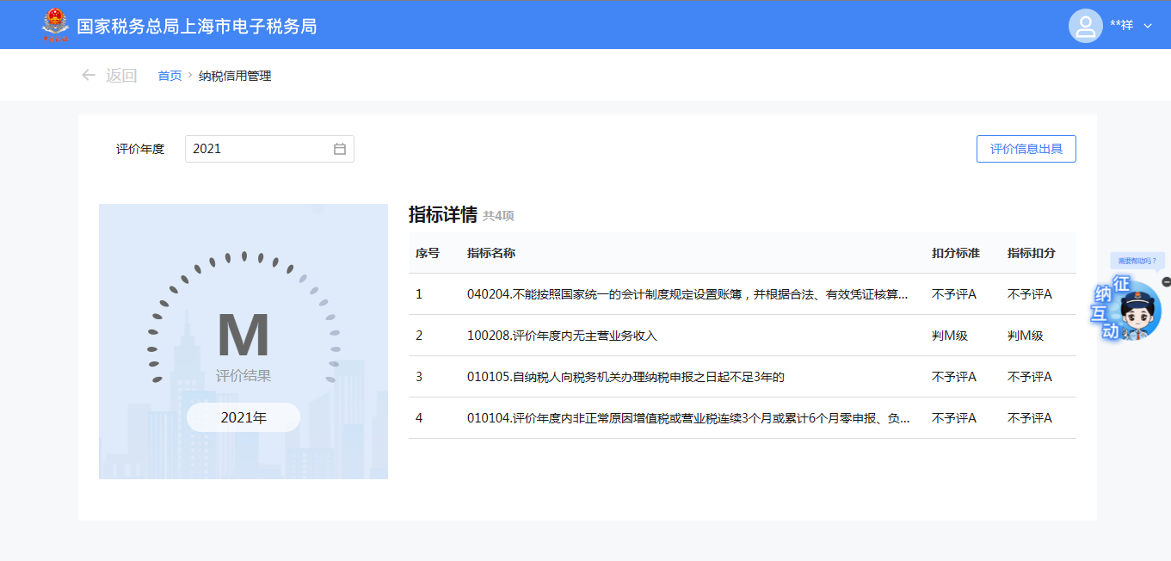Click the user avatar icon
This screenshot has width=1171, height=561.
tap(1085, 26)
